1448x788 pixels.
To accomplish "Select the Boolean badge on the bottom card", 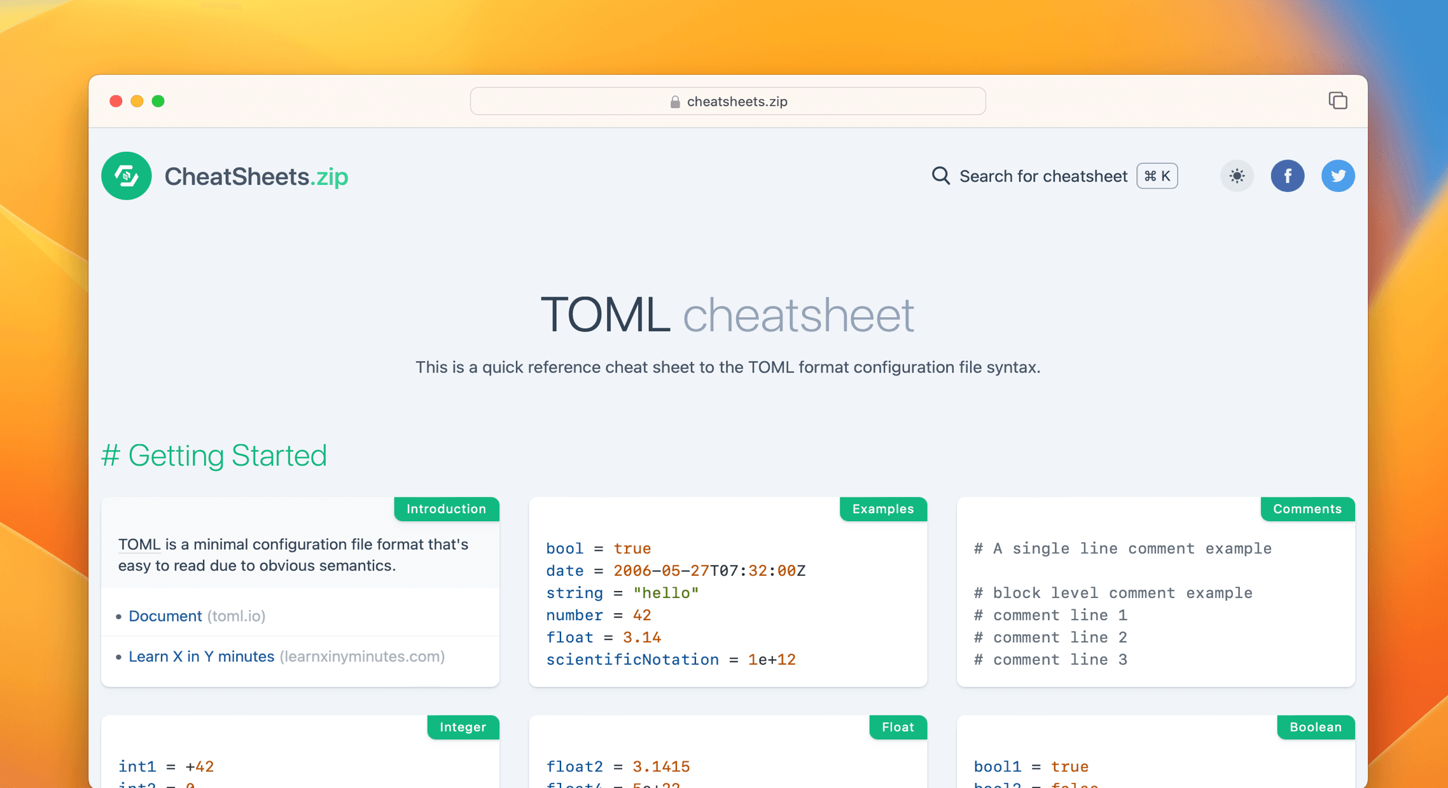I will click(1315, 727).
